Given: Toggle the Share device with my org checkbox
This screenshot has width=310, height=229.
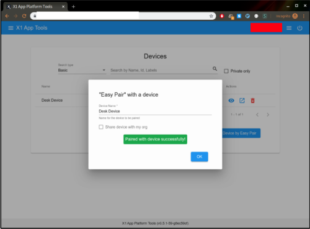Looking at the screenshot, I should pyautogui.click(x=101, y=127).
